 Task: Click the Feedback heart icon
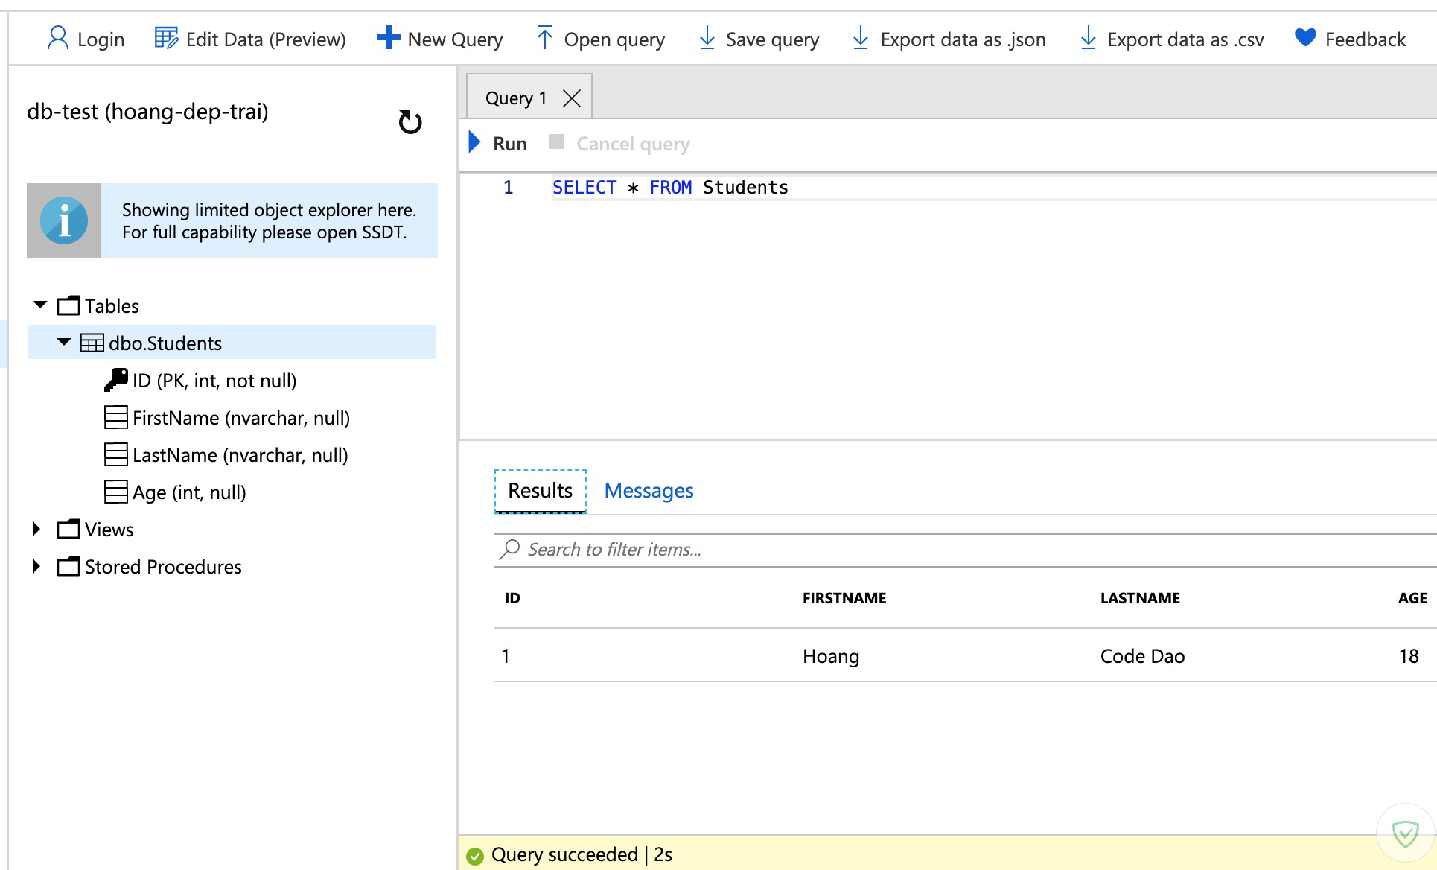tap(1305, 37)
